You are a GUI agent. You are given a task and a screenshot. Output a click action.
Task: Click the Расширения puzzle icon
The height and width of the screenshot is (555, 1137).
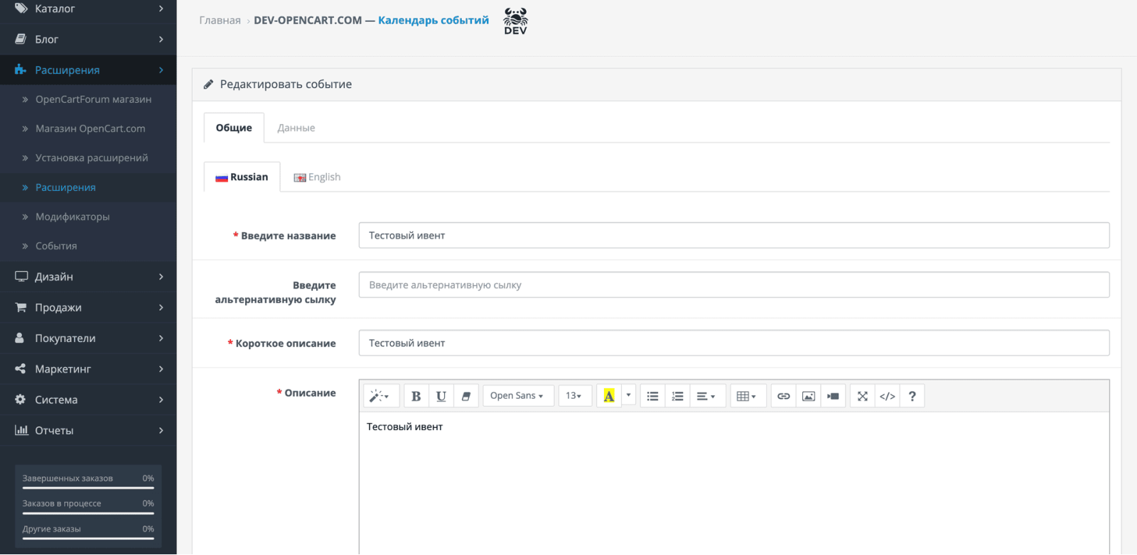tap(21, 70)
